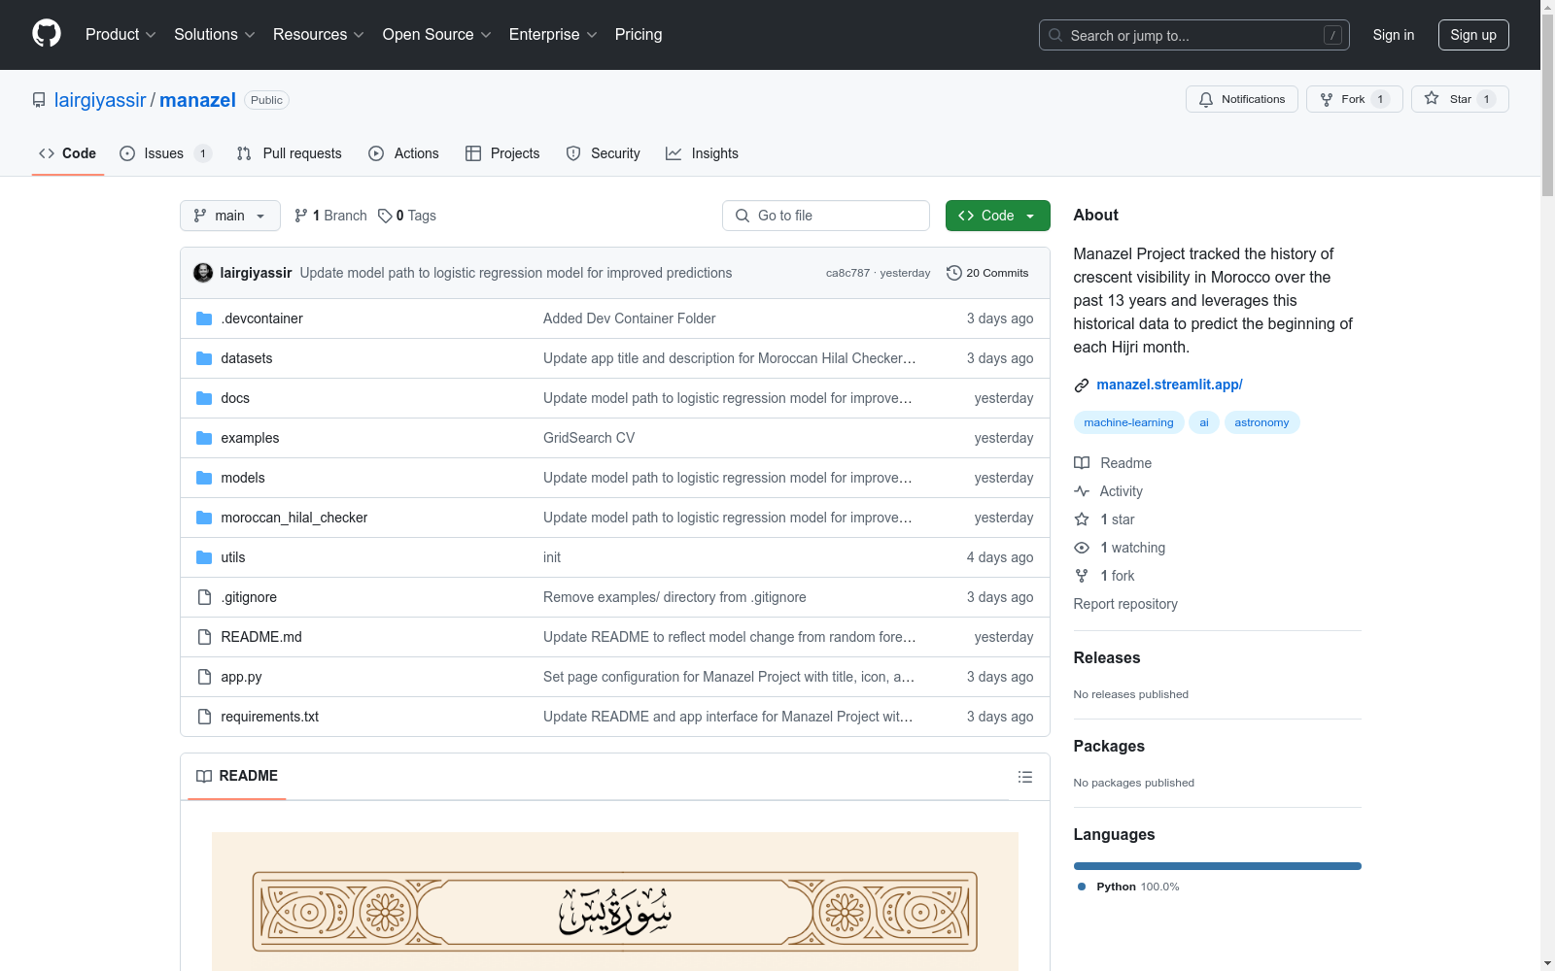This screenshot has height=971, width=1555.
Task: Click the Surah Yasin README banner image
Action: [x=615, y=901]
